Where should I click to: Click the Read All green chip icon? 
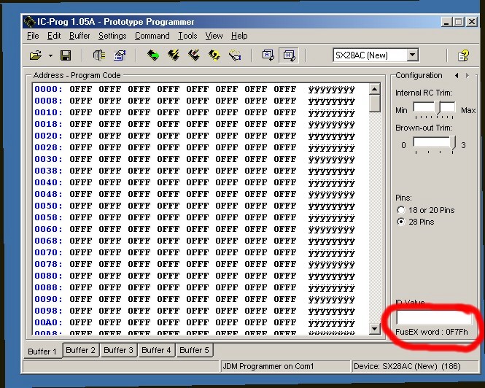153,55
